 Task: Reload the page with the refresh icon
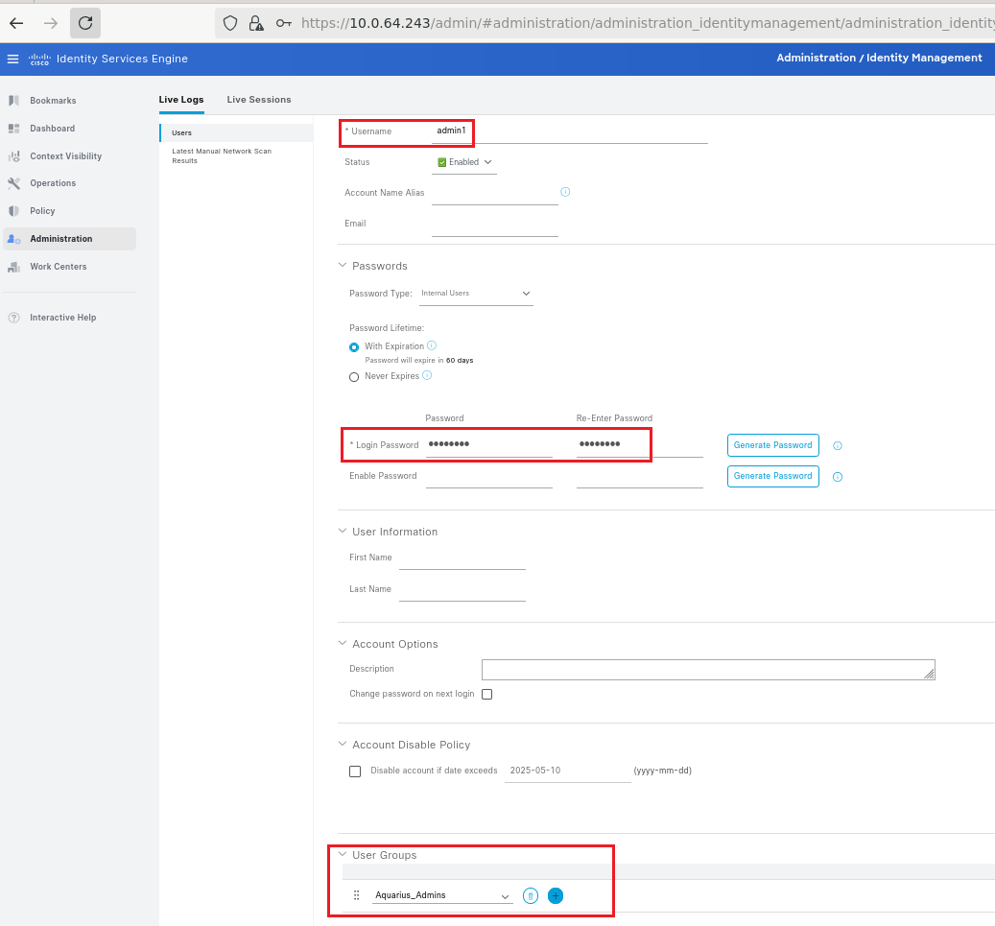[x=85, y=23]
